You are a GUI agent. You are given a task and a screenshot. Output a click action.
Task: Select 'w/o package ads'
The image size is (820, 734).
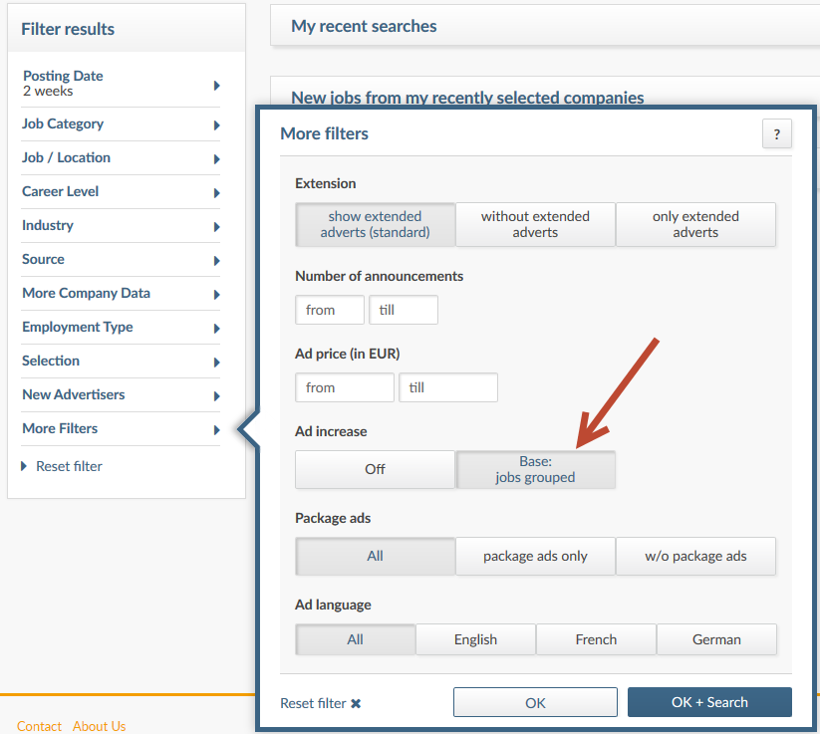695,556
